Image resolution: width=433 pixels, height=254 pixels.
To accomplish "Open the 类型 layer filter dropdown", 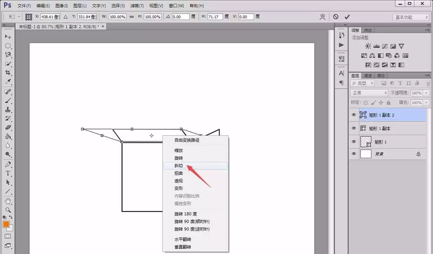I will click(x=362, y=83).
